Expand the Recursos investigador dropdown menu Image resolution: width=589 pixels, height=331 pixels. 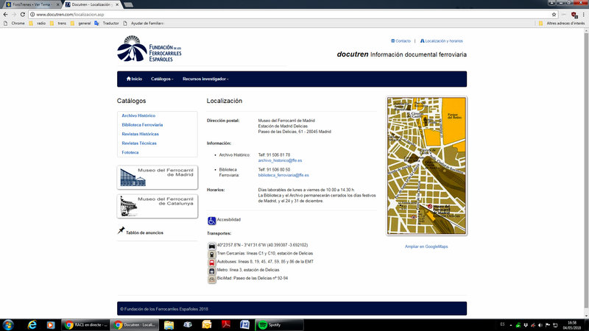coord(205,79)
